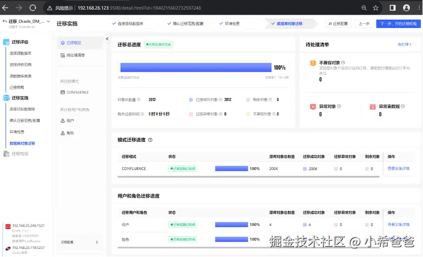Open 查看实施详情 for 用户 row
423x257 pixels.
click(x=399, y=224)
